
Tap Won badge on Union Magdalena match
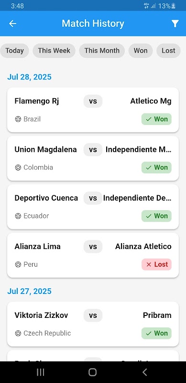click(x=156, y=168)
